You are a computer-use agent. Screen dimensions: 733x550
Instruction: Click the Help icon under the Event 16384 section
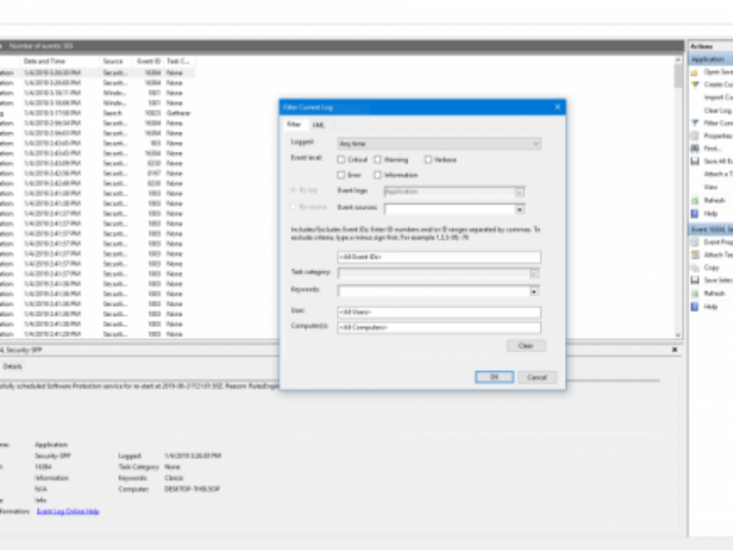[x=695, y=307]
